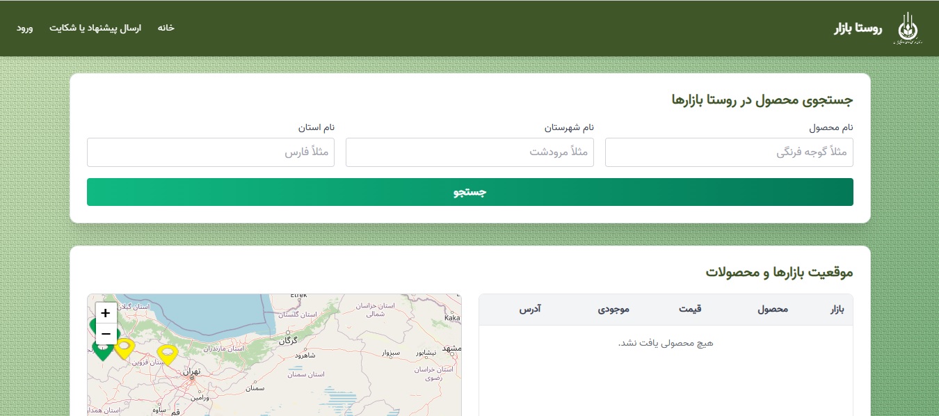Click the نام محصول input field
939x416 pixels.
729,152
